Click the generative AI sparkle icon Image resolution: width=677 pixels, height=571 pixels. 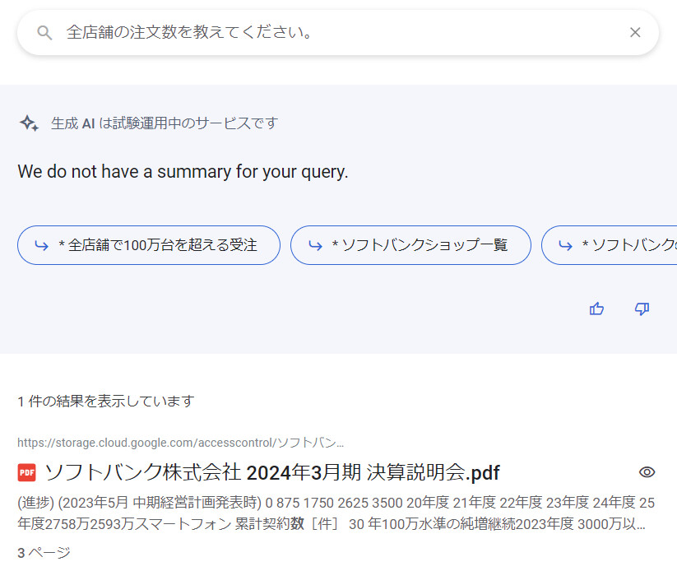pos(30,123)
